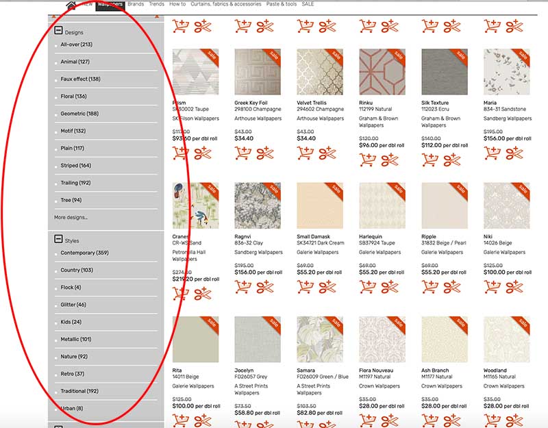Filter by Trailing (192) design

[75, 183]
